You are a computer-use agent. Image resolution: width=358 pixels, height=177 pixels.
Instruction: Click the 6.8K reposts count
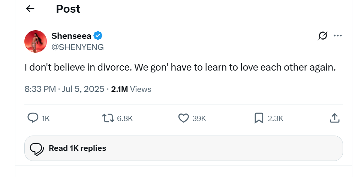click(x=125, y=118)
